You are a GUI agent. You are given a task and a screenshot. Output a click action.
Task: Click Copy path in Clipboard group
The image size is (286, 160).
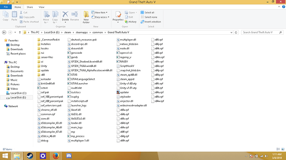pos(27,17)
